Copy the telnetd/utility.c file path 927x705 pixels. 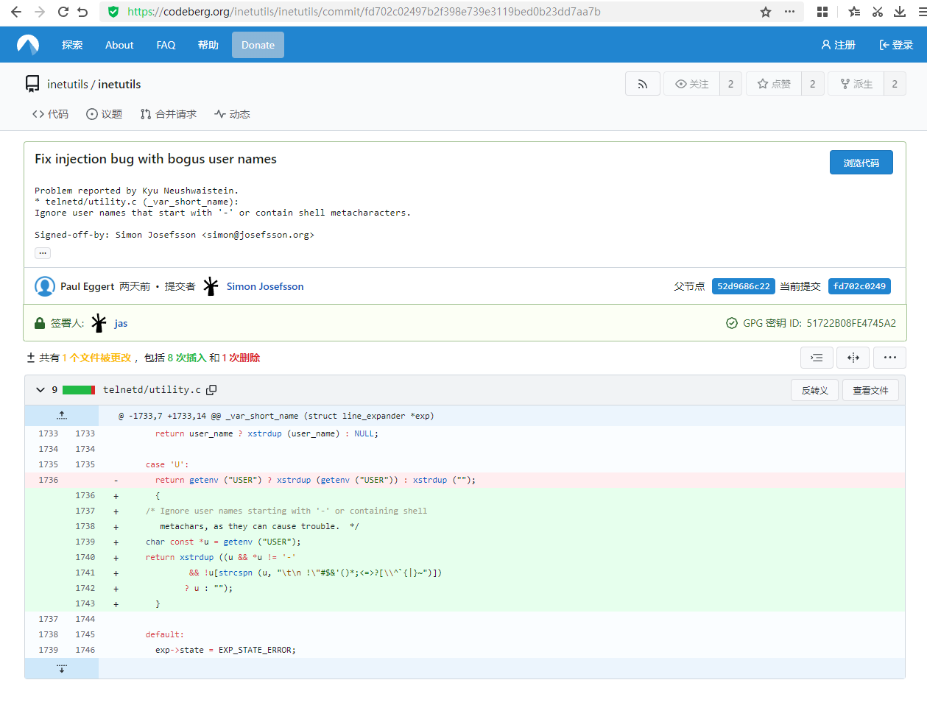[x=211, y=390]
